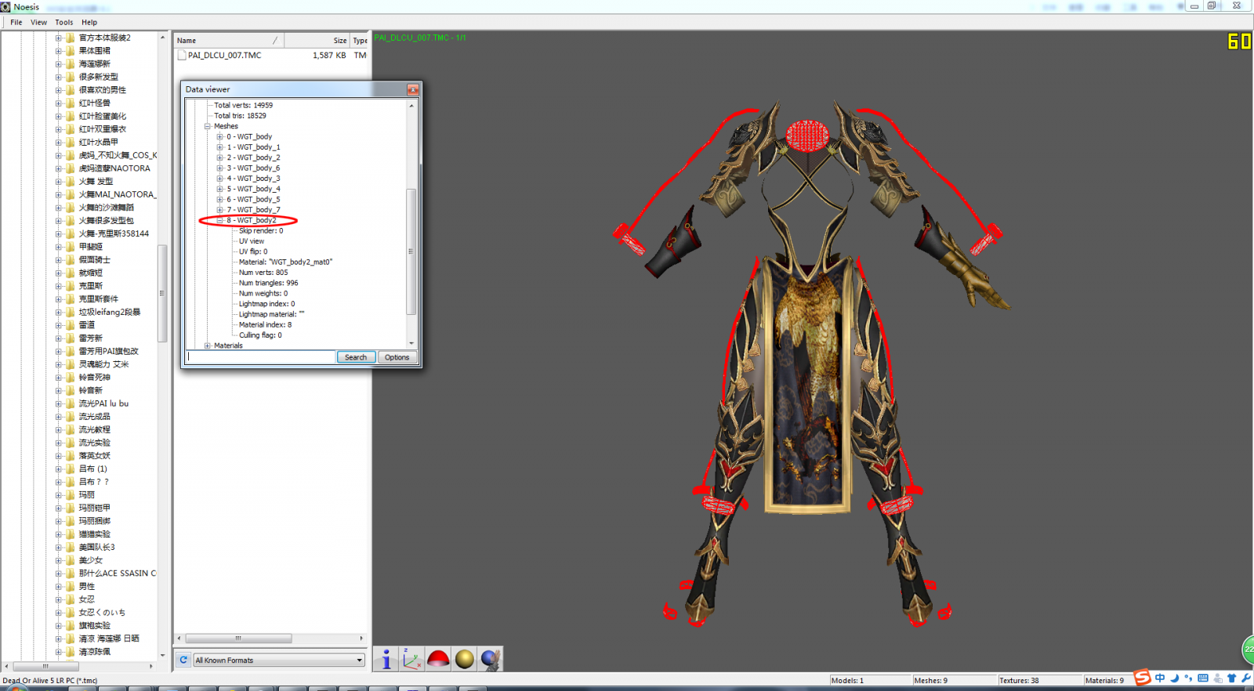Click the Sogou input method logo
The height and width of the screenshot is (691, 1254).
(1143, 678)
